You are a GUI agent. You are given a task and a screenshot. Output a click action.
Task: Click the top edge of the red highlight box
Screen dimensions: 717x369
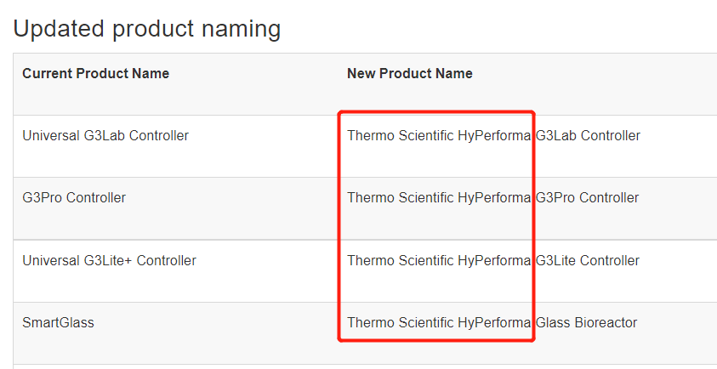tap(435, 111)
